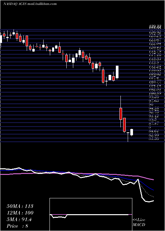Click the 12MA : 100 readout

pos(20,213)
